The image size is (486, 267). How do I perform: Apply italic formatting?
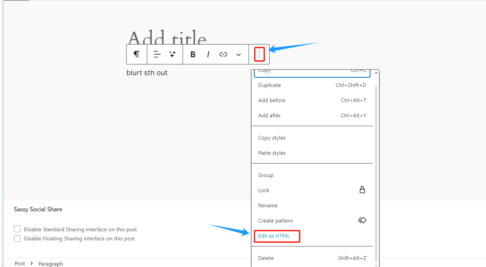(208, 54)
